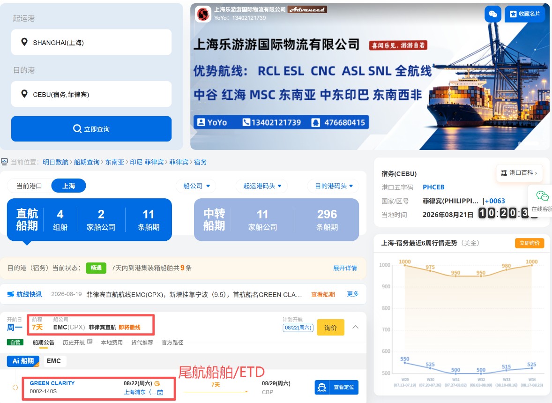This screenshot has width=552, height=403.
Task: Click the ship icon on 查看定位 button
Action: point(322,387)
